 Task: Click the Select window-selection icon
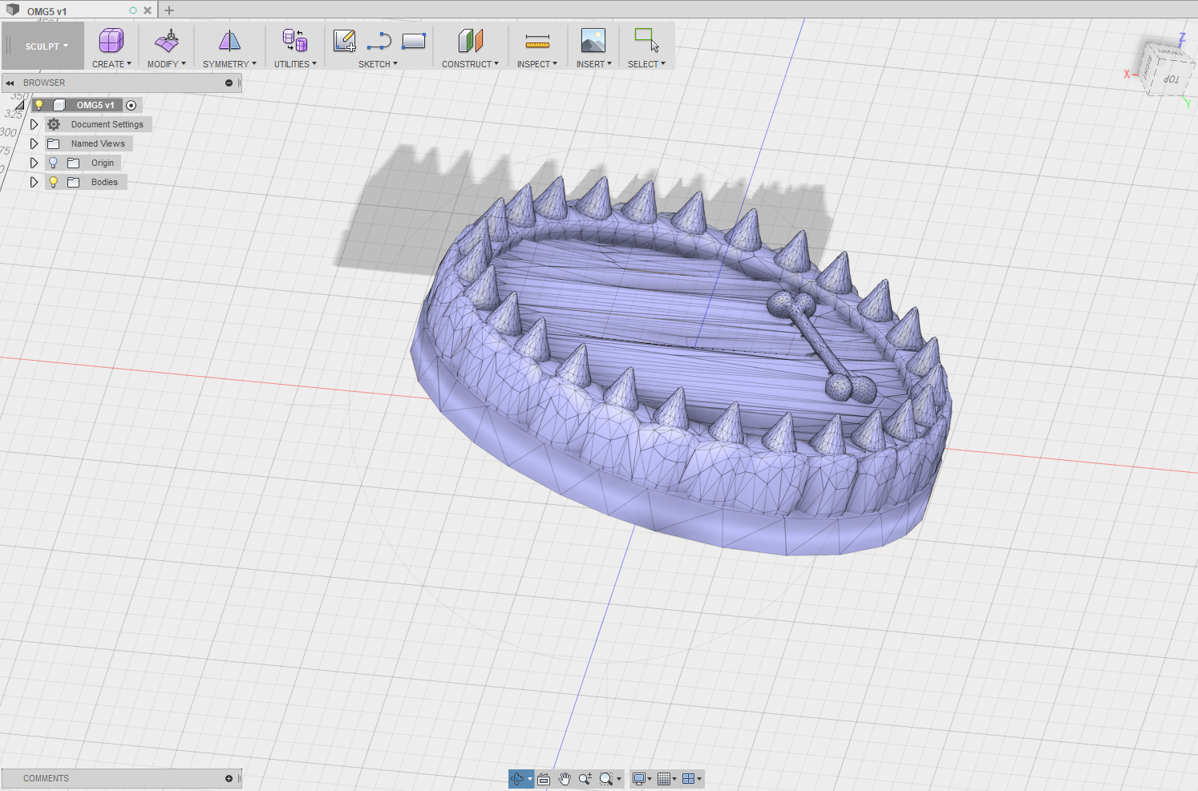coord(646,41)
